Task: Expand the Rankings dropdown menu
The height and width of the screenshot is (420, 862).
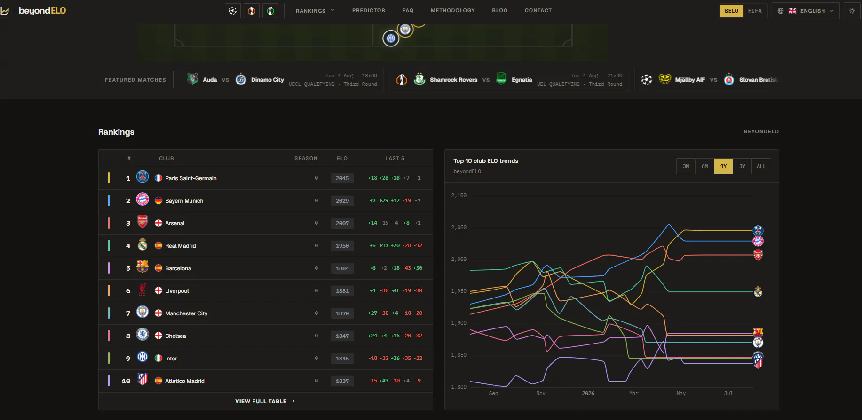Action: 315,11
